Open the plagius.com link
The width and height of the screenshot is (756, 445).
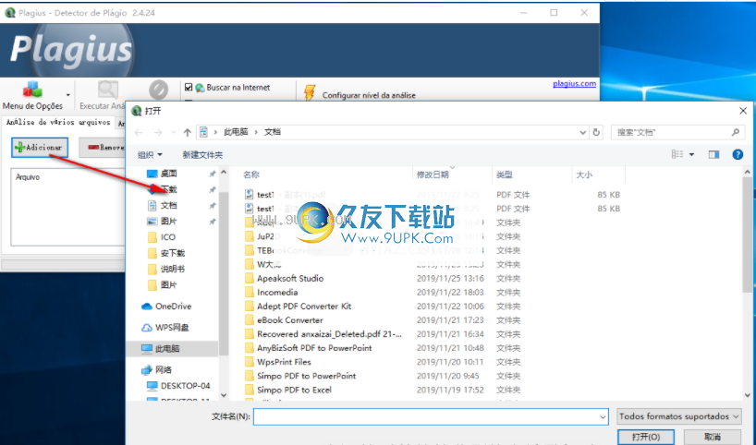pyautogui.click(x=574, y=83)
